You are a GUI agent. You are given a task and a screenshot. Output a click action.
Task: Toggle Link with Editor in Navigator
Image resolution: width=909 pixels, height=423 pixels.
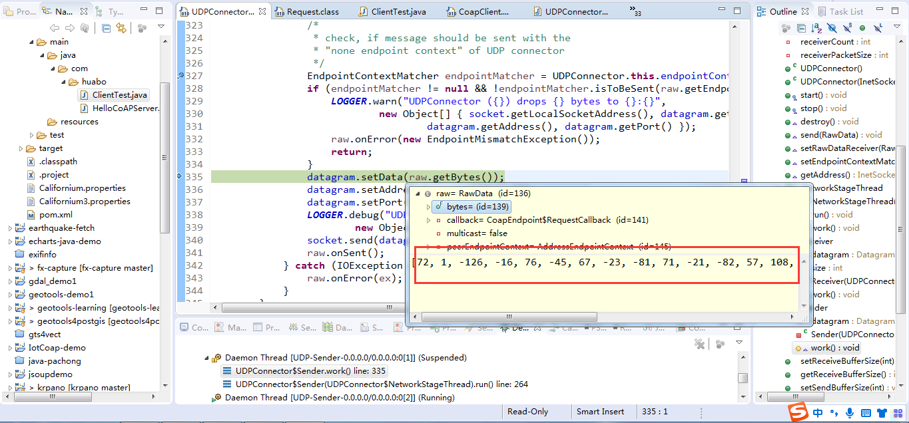click(x=121, y=28)
